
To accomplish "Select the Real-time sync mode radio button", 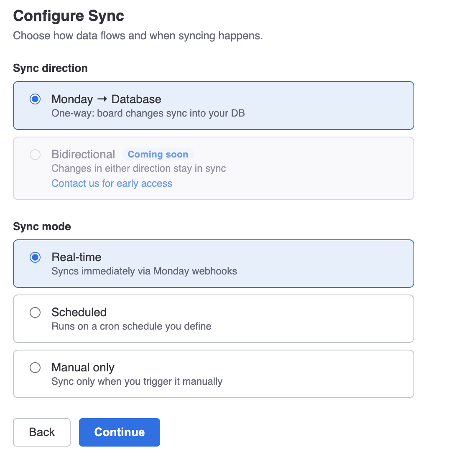I will pos(35,257).
